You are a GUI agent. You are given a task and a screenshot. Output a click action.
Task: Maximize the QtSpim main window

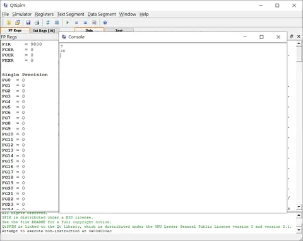pyautogui.click(x=277, y=6)
